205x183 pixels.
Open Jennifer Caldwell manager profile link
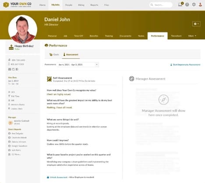pos(21,121)
